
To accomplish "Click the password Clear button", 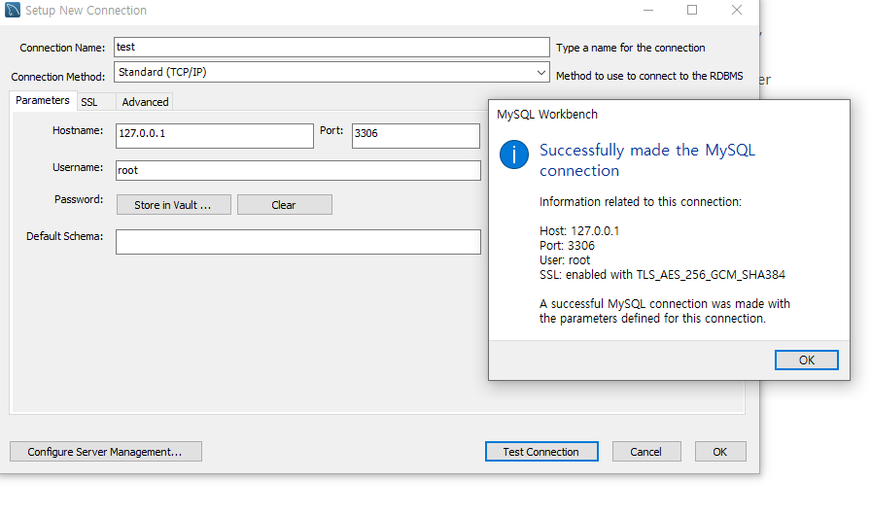I will (x=285, y=205).
